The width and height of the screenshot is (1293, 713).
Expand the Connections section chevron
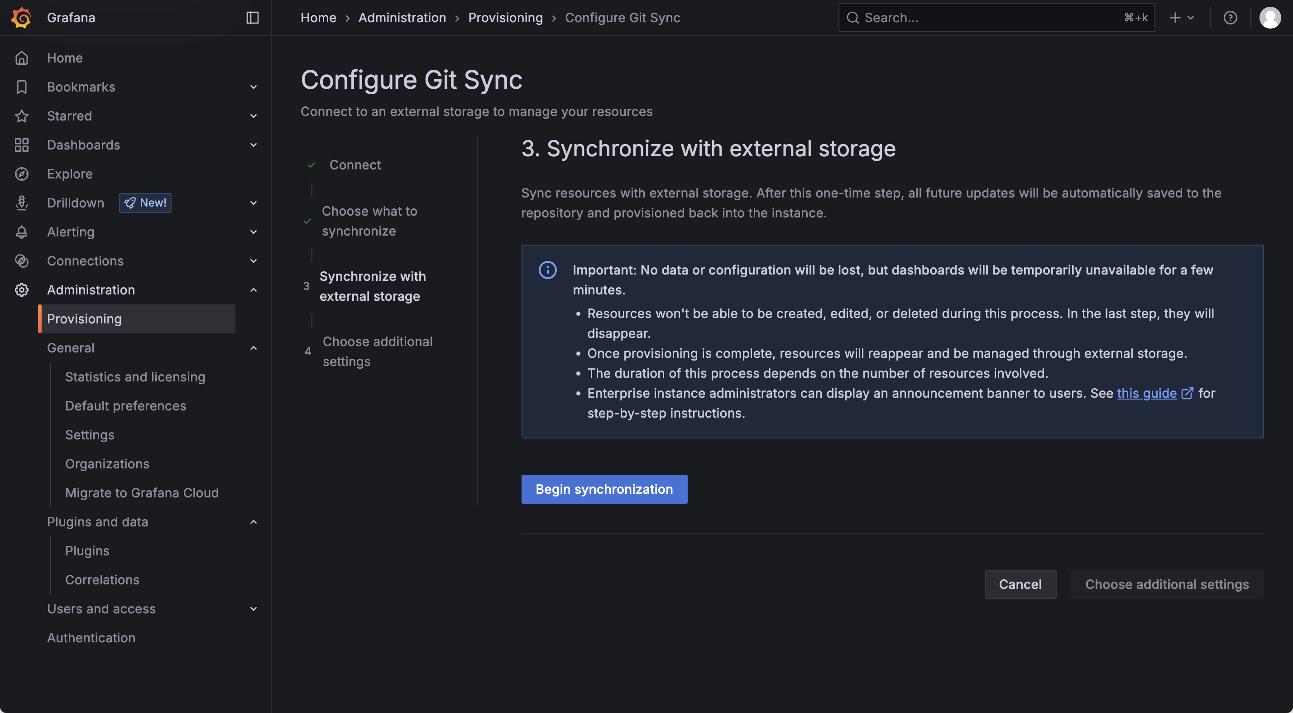[x=254, y=261]
